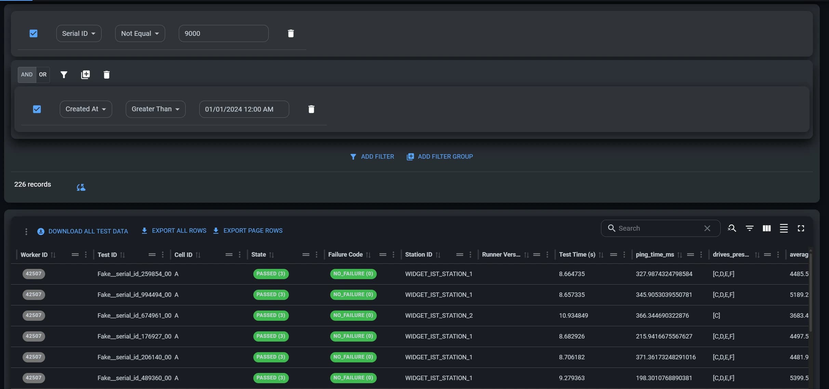Sort by ping_time_ms column
This screenshot has height=389, width=829.
point(680,255)
